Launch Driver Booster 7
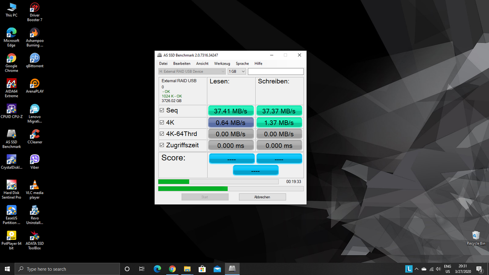The height and width of the screenshot is (275, 489). point(34,8)
